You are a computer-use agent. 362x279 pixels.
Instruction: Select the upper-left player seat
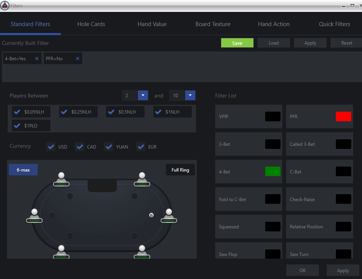coord(61,179)
